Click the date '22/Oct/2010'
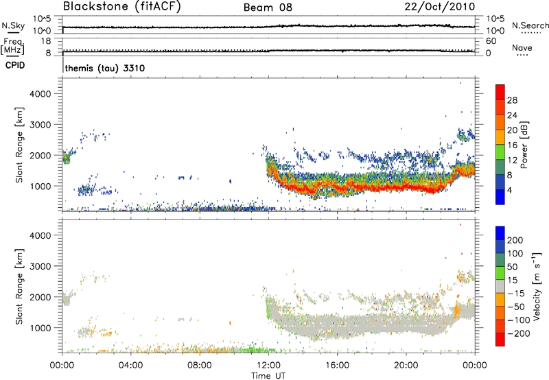 (440, 7)
